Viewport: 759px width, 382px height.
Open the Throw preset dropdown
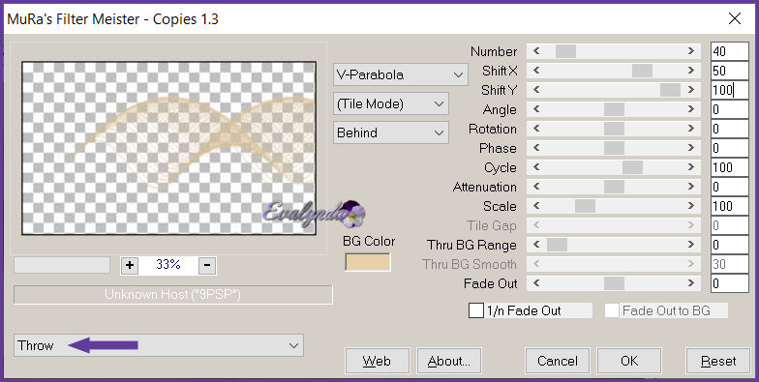(159, 345)
